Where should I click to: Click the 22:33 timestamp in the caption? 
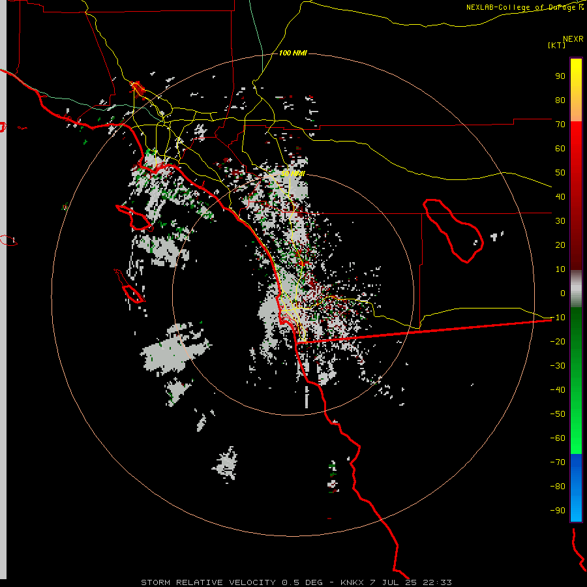(437, 582)
